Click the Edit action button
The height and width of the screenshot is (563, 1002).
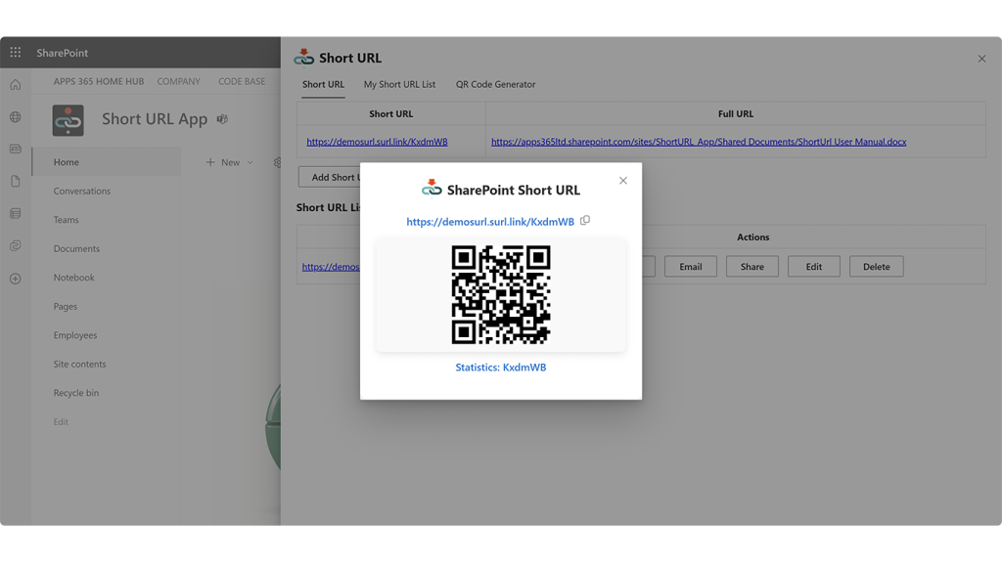813,267
